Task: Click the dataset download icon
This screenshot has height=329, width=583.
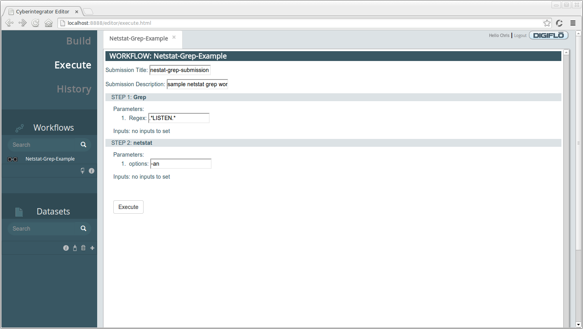Action: [75, 248]
